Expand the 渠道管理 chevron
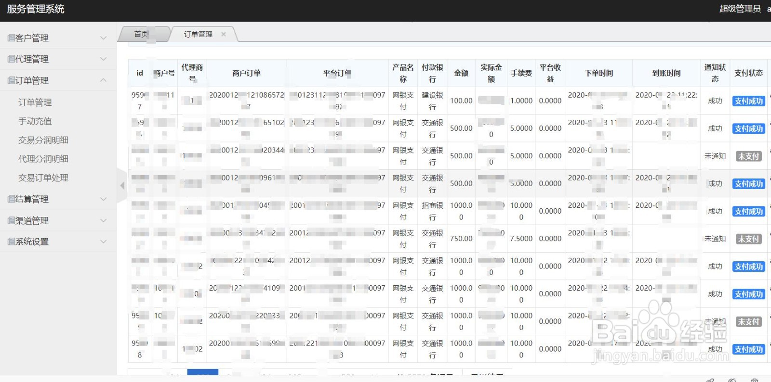Image resolution: width=771 pixels, height=382 pixels. [x=103, y=220]
